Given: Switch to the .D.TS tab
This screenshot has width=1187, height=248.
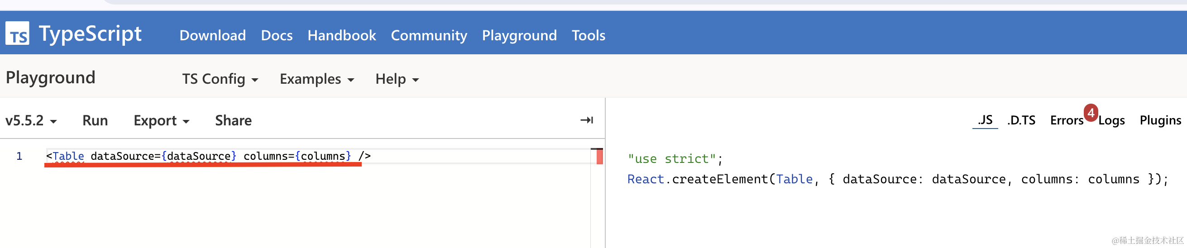Looking at the screenshot, I should [x=1021, y=120].
